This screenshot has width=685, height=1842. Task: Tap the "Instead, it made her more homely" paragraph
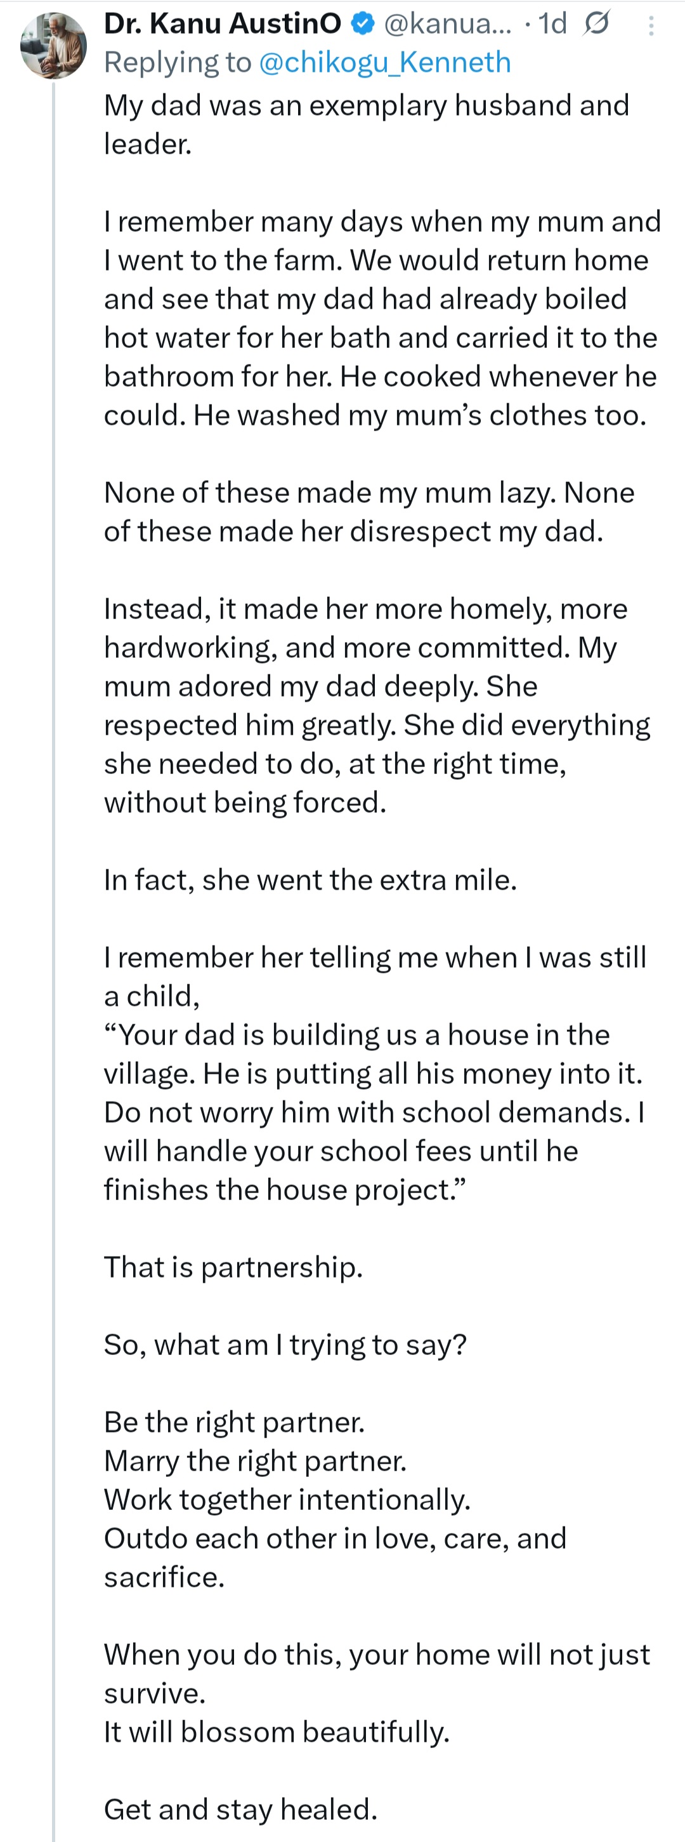(377, 705)
